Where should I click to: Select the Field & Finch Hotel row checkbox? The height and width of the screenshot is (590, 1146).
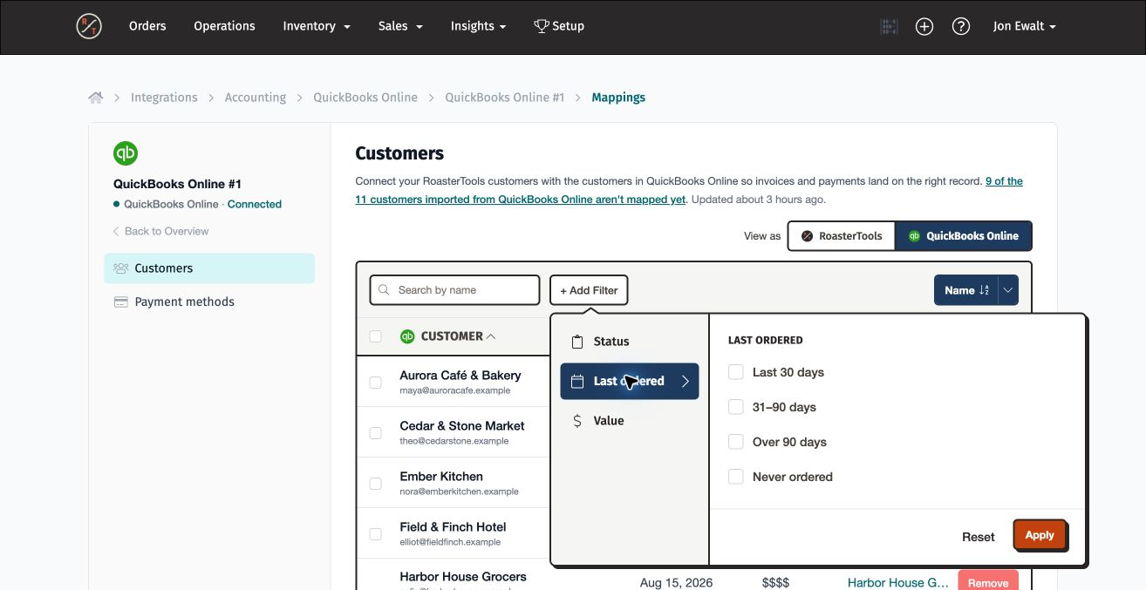376,534
